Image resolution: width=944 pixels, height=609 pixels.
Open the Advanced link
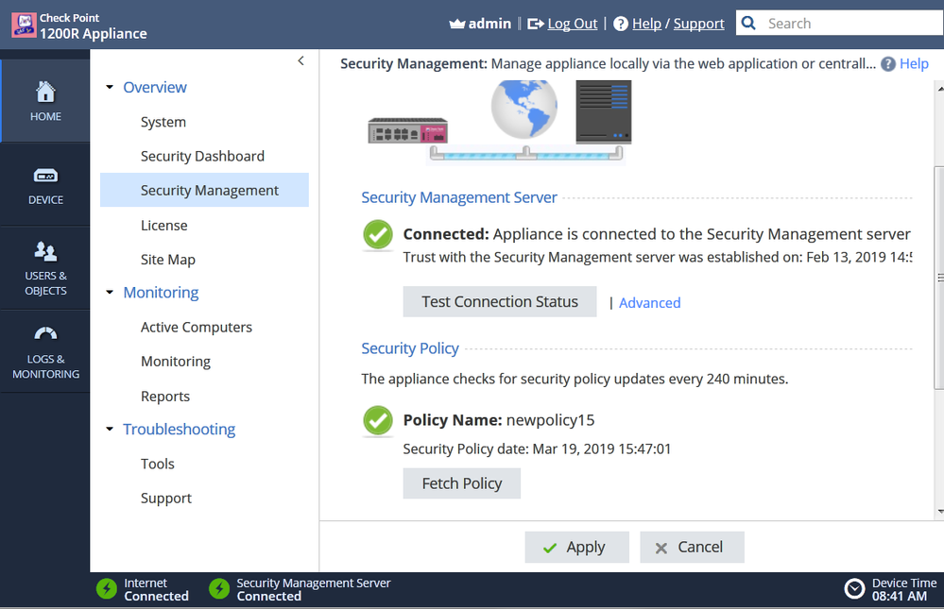pyautogui.click(x=649, y=303)
